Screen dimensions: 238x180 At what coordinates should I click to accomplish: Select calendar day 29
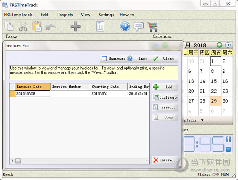coord(215,101)
